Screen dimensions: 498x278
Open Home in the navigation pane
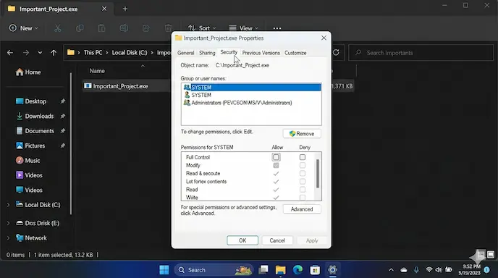coord(28,72)
